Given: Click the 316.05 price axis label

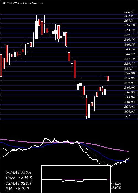Looking at the screenshot, I should (129, 92).
